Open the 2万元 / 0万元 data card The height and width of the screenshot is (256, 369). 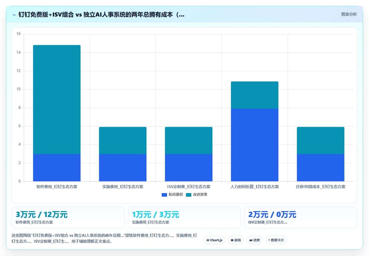coord(301,217)
